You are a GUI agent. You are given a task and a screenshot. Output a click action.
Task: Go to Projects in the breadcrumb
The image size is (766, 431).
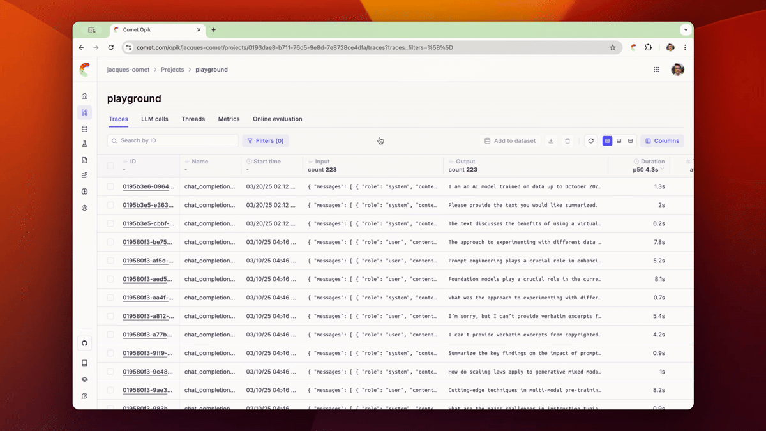click(172, 70)
